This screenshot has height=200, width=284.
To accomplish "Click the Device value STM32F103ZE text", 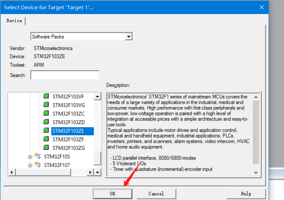I will [49, 57].
